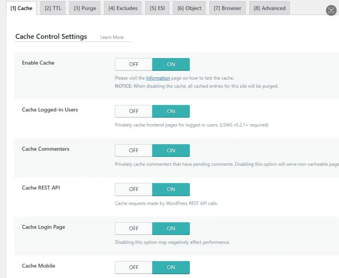Set Cache Mobile to ON
This screenshot has width=339, height=278.
[x=171, y=267]
